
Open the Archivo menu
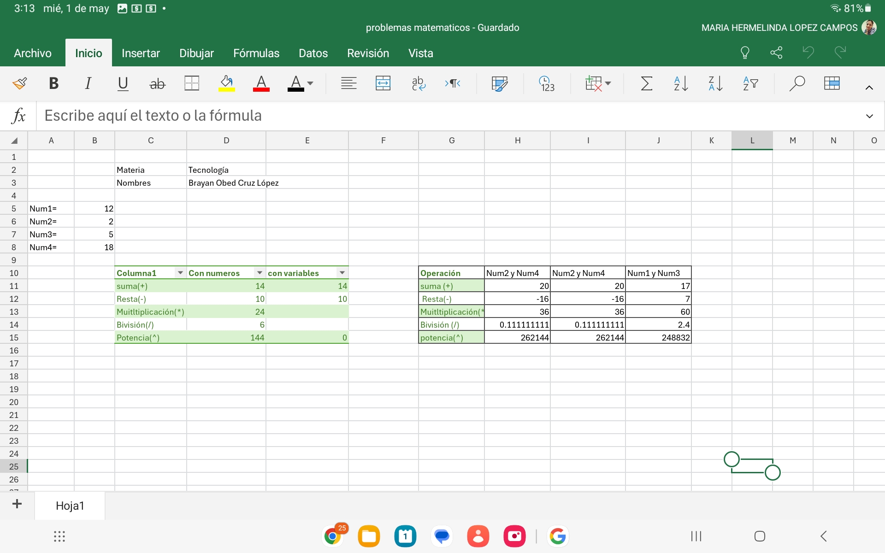(33, 53)
